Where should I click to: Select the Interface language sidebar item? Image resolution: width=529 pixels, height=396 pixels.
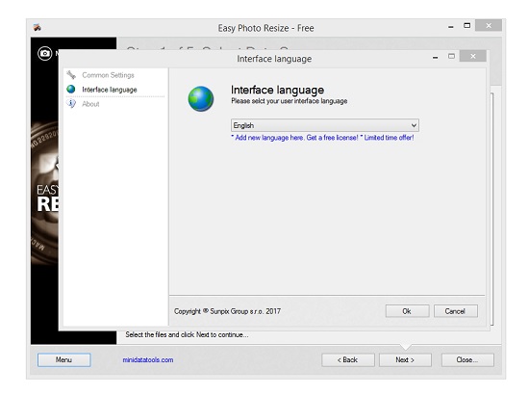[x=110, y=90]
